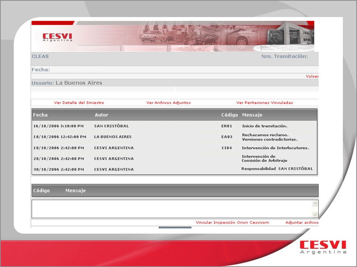Click the partially visible button below message box
Image resolution: width=357 pixels, height=267 pixels.
tap(175, 227)
